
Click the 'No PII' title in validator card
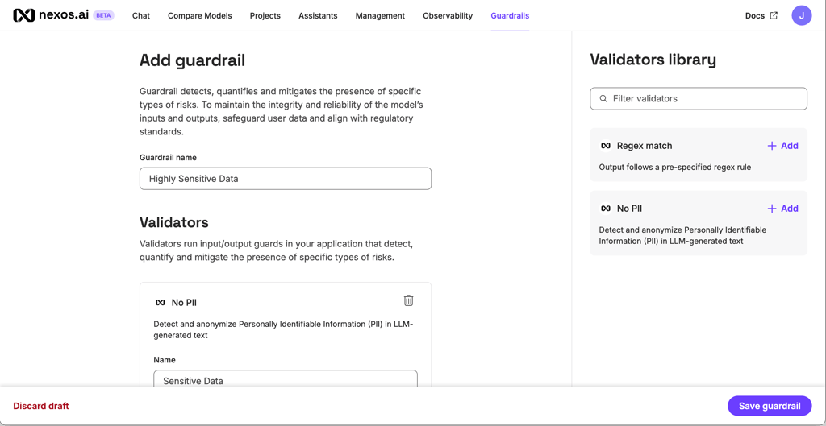click(185, 303)
